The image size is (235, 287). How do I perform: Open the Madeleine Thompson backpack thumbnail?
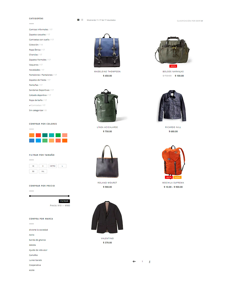(x=107, y=50)
